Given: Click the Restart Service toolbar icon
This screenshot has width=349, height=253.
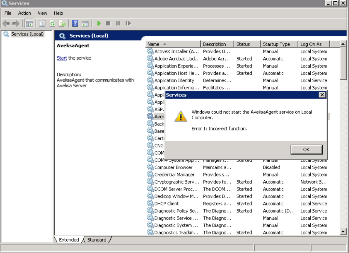Looking at the screenshot, I should point(128,24).
